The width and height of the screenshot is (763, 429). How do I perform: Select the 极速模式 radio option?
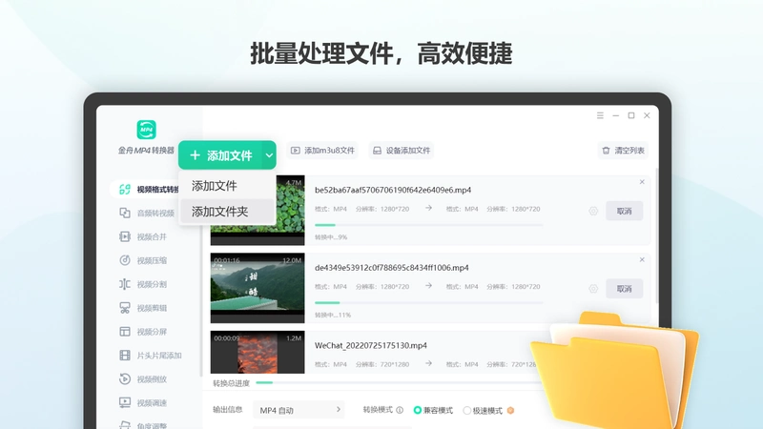(466, 411)
